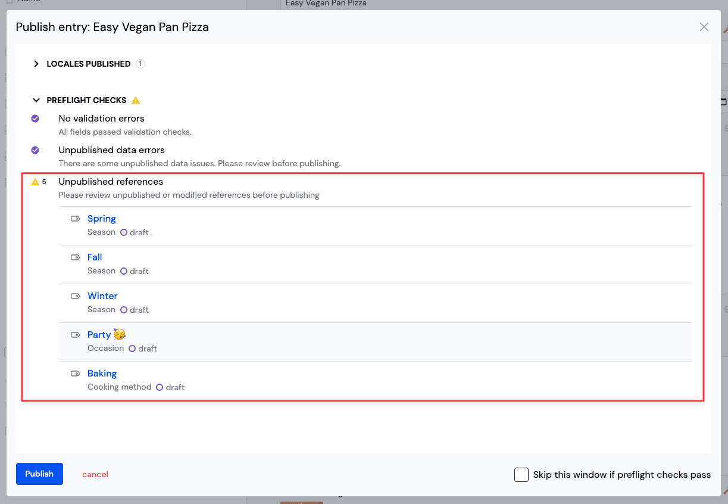Click the No validation errors checkmark icon
The width and height of the screenshot is (728, 504).
point(35,119)
